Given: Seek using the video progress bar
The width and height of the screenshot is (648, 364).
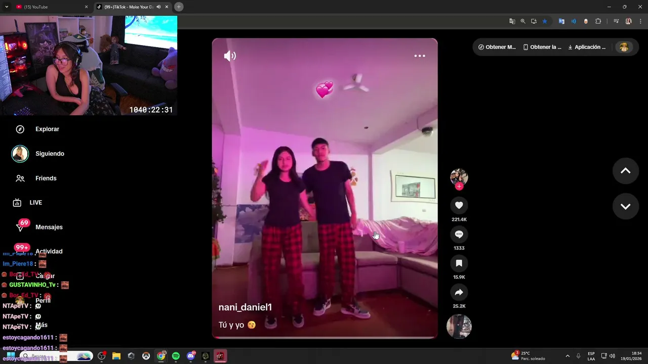Looking at the screenshot, I should (325, 337).
